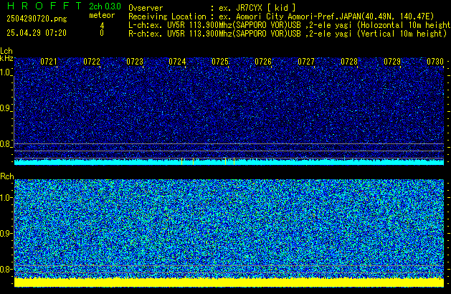Click the Rch yellow signal level strip
The image size is (451, 294).
pyautogui.click(x=229, y=283)
